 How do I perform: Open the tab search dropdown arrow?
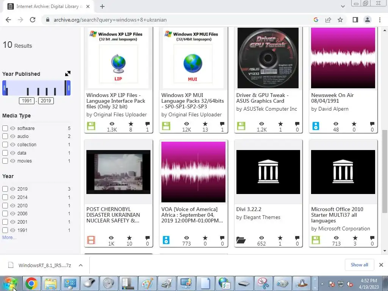343,7
